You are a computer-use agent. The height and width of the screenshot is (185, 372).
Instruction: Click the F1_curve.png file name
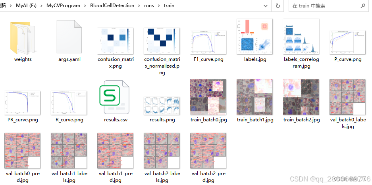208,59
